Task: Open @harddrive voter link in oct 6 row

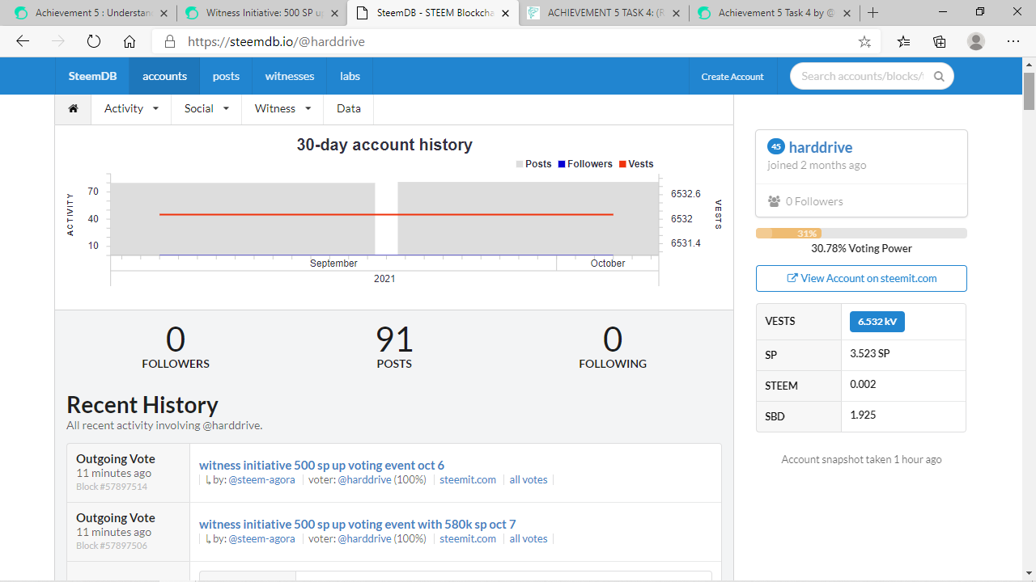Action: pyautogui.click(x=364, y=479)
